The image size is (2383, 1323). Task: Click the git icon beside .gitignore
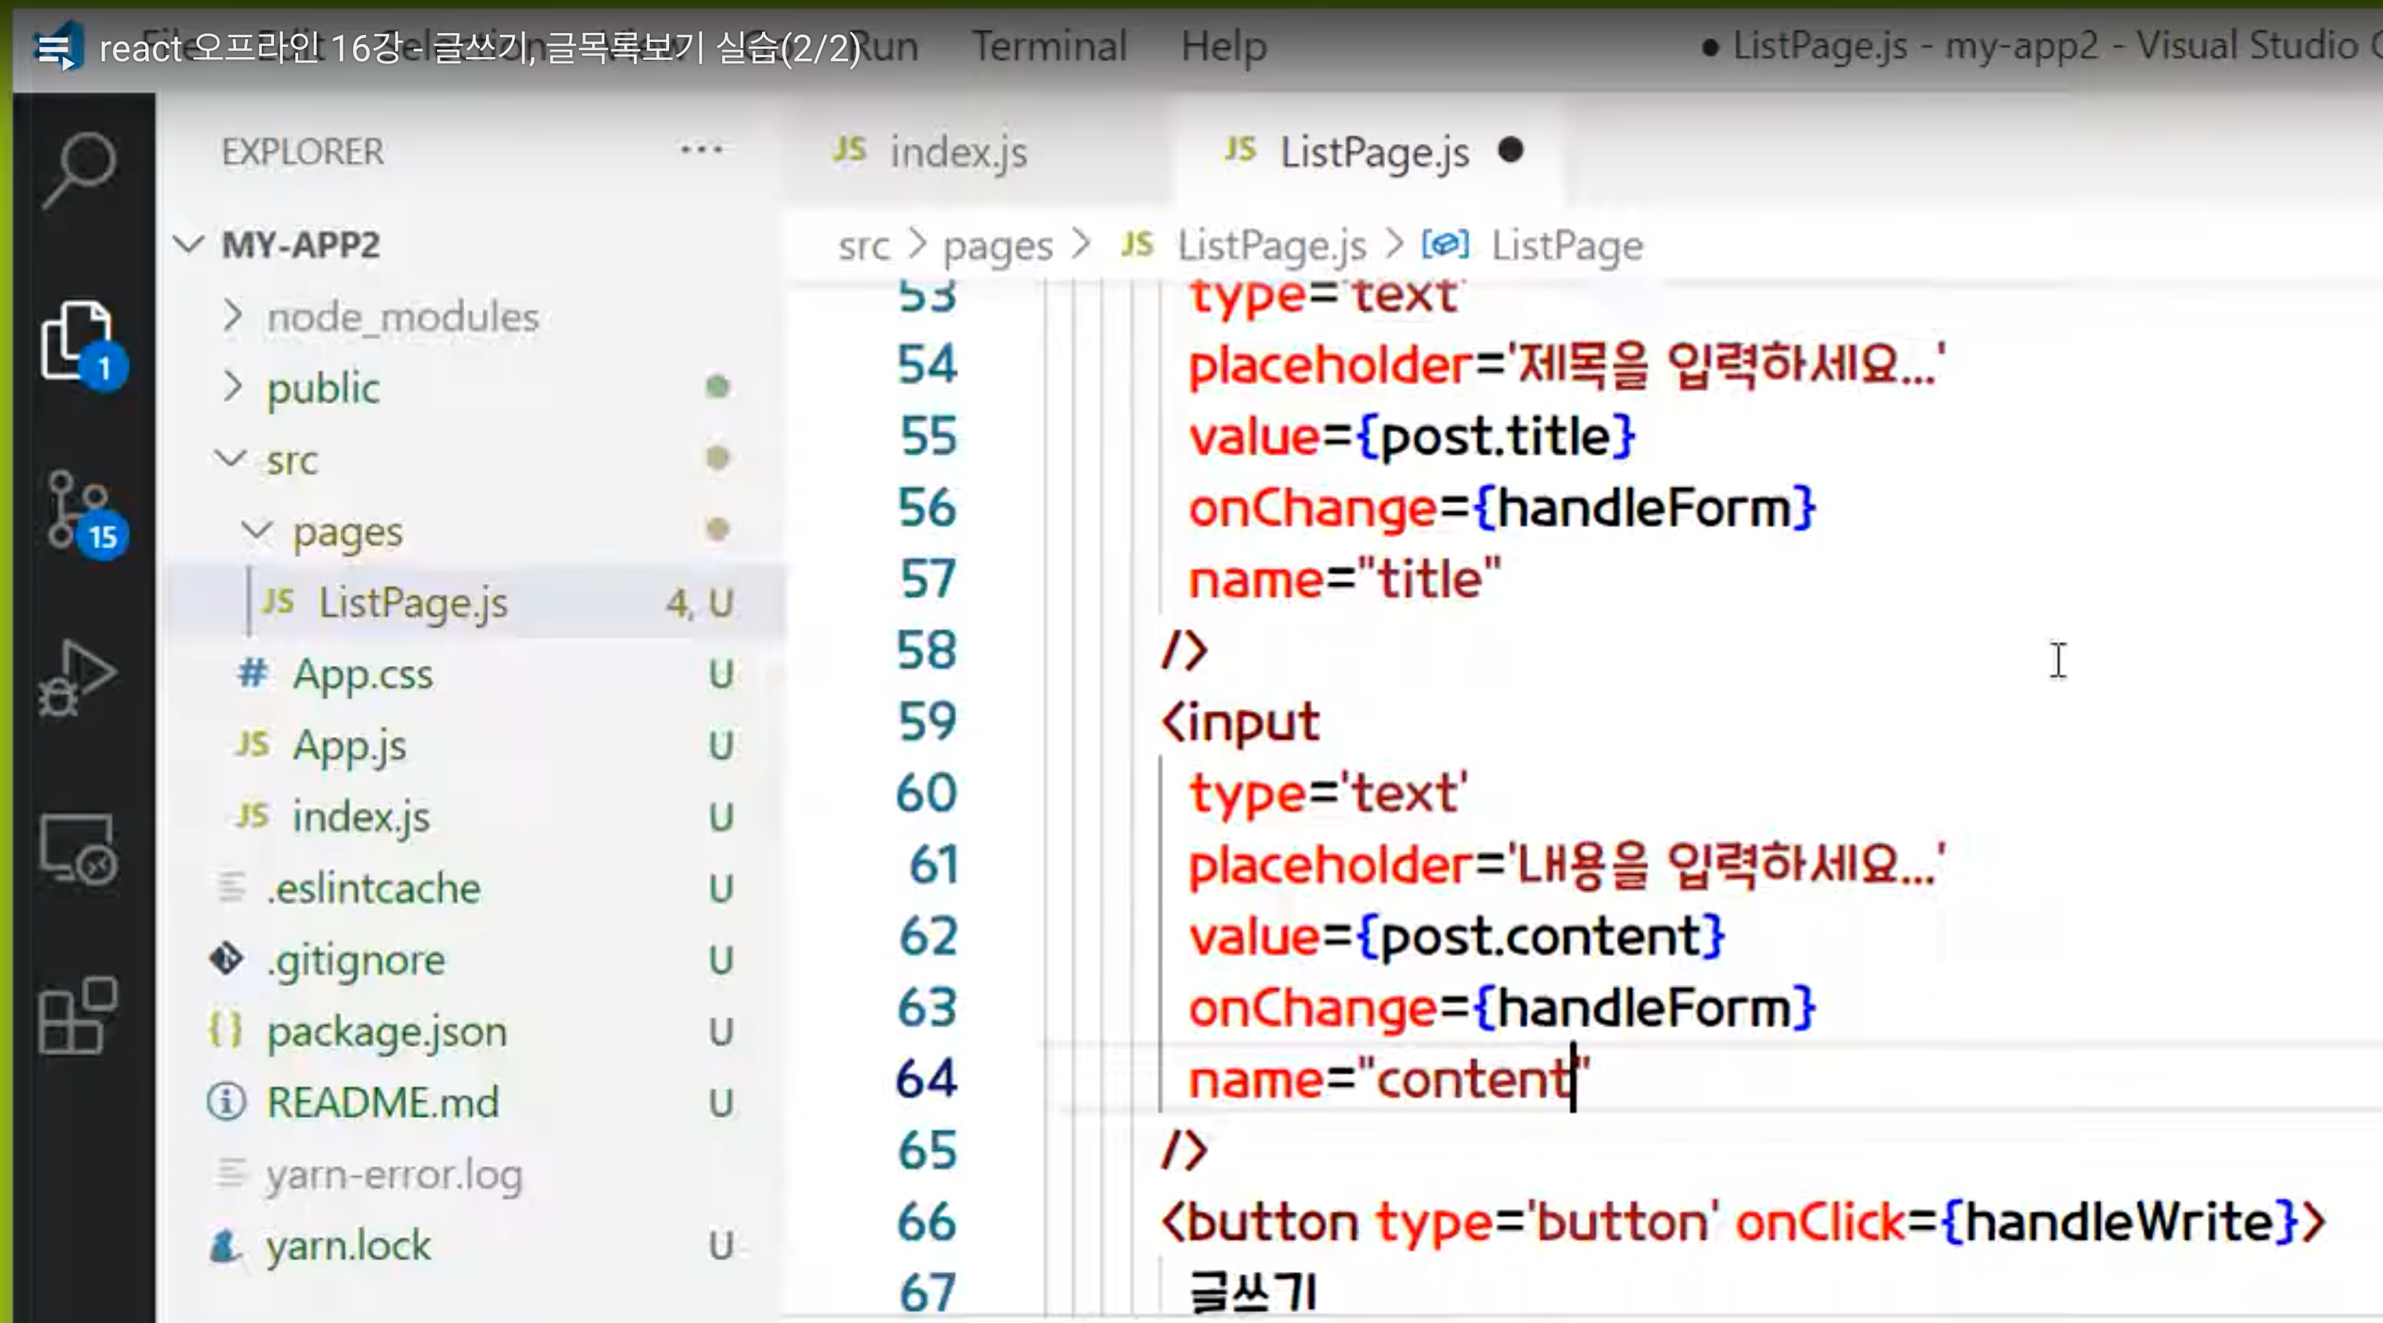(226, 958)
